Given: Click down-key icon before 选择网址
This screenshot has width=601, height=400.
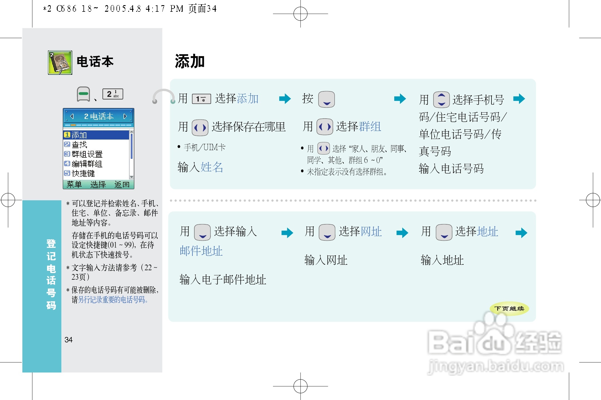Looking at the screenshot, I should 327,232.
